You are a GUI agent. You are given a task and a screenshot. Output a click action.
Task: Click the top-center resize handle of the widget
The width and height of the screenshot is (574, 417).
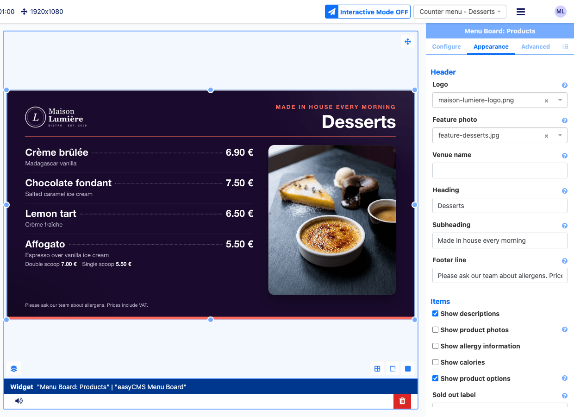[x=211, y=90]
